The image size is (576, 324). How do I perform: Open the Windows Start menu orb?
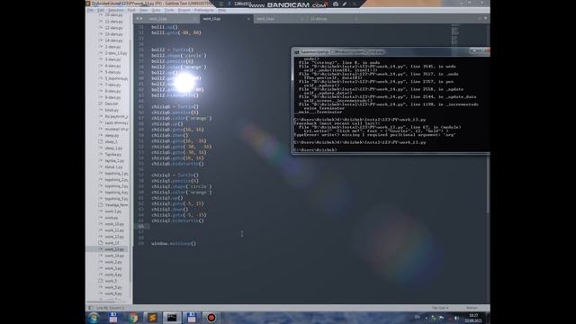pos(94,318)
